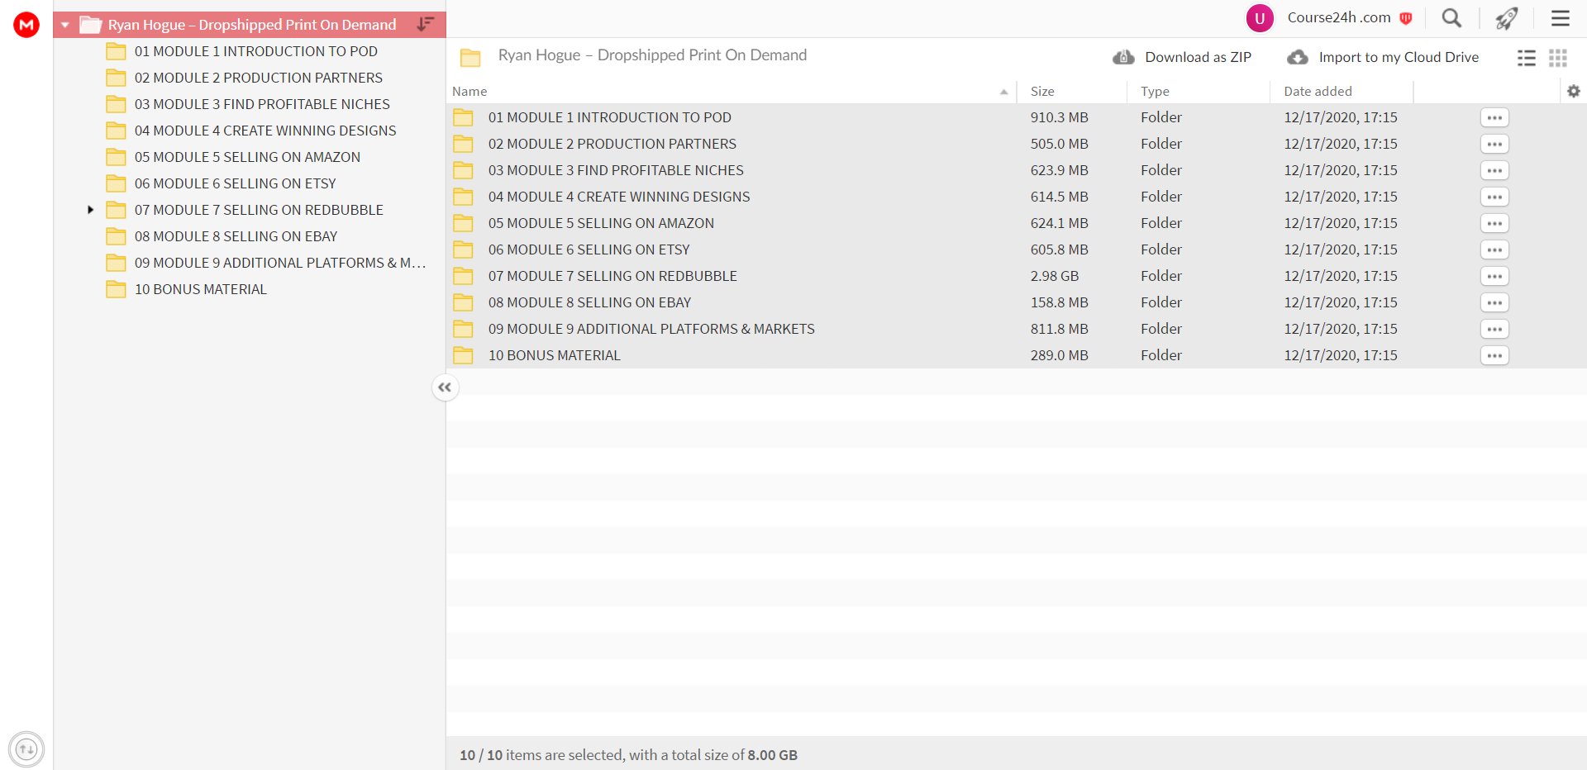Open the search magnifier icon
The width and height of the screenshot is (1587, 770).
pos(1451,18)
